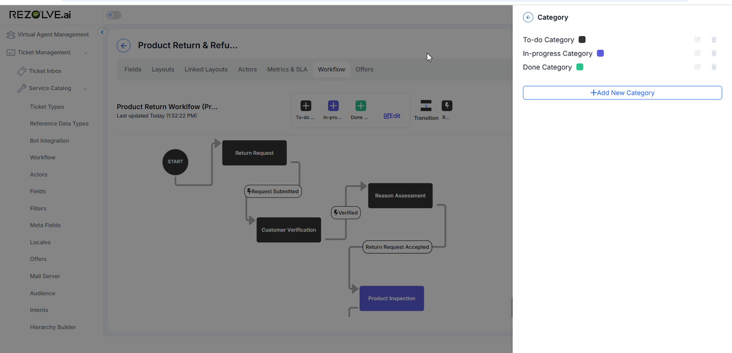Open Reference Data Types

point(59,124)
